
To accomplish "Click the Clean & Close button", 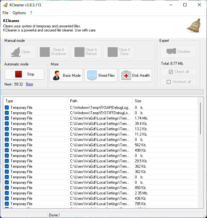I will coord(119,52).
